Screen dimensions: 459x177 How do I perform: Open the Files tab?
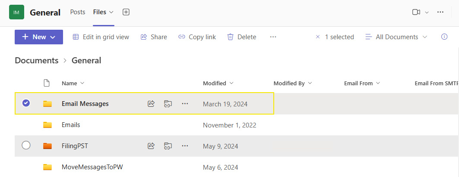coord(100,12)
